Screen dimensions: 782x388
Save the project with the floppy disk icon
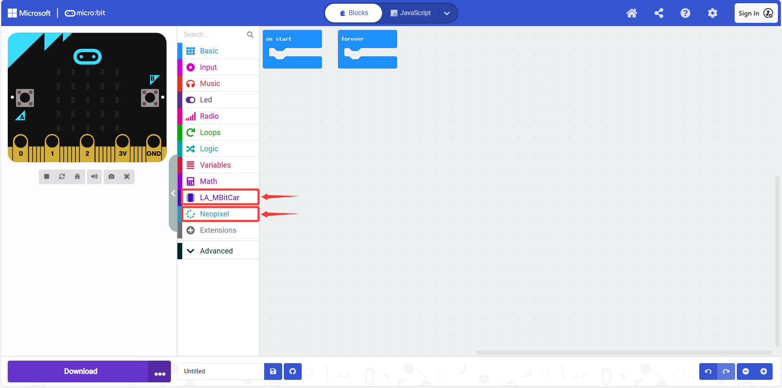coord(273,371)
